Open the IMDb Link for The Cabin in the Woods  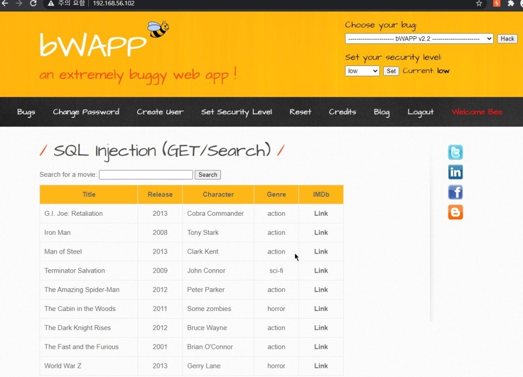tap(321, 309)
